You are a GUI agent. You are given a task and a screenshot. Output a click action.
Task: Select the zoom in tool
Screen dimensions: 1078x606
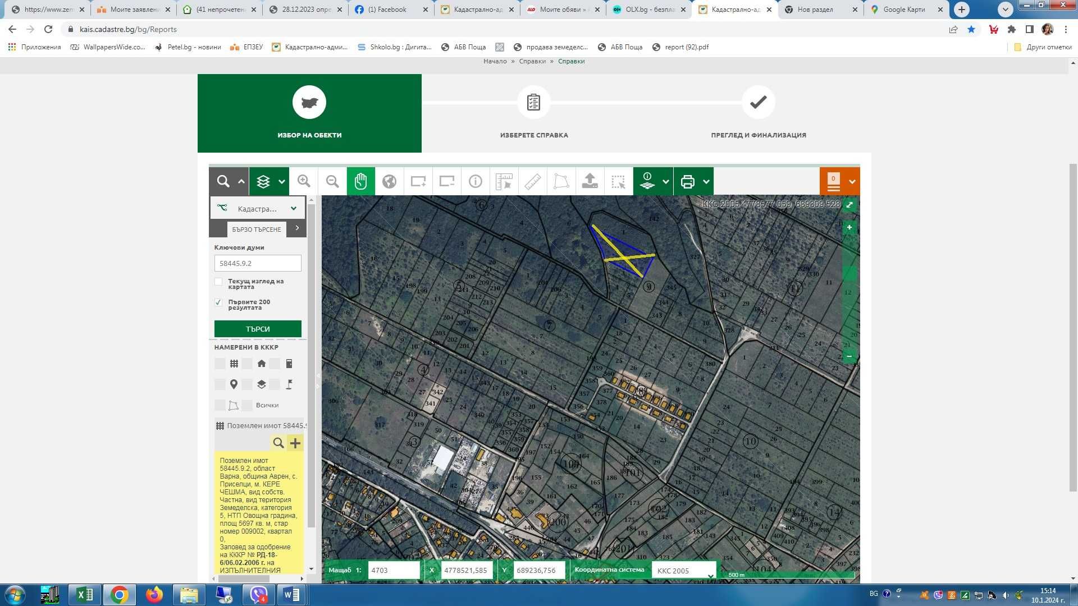(x=304, y=181)
